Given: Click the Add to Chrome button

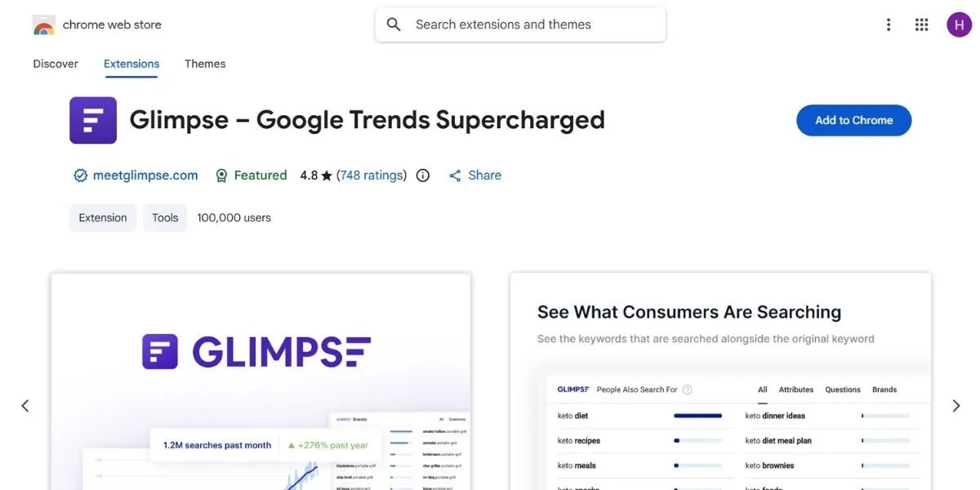Looking at the screenshot, I should (853, 120).
